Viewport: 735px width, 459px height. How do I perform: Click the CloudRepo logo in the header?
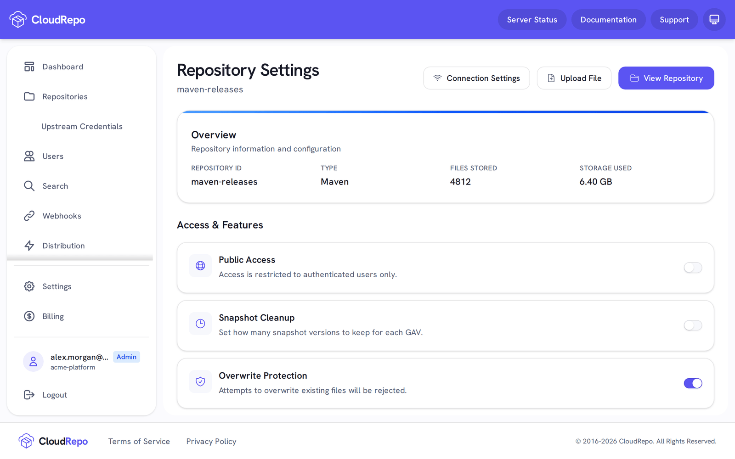click(47, 20)
